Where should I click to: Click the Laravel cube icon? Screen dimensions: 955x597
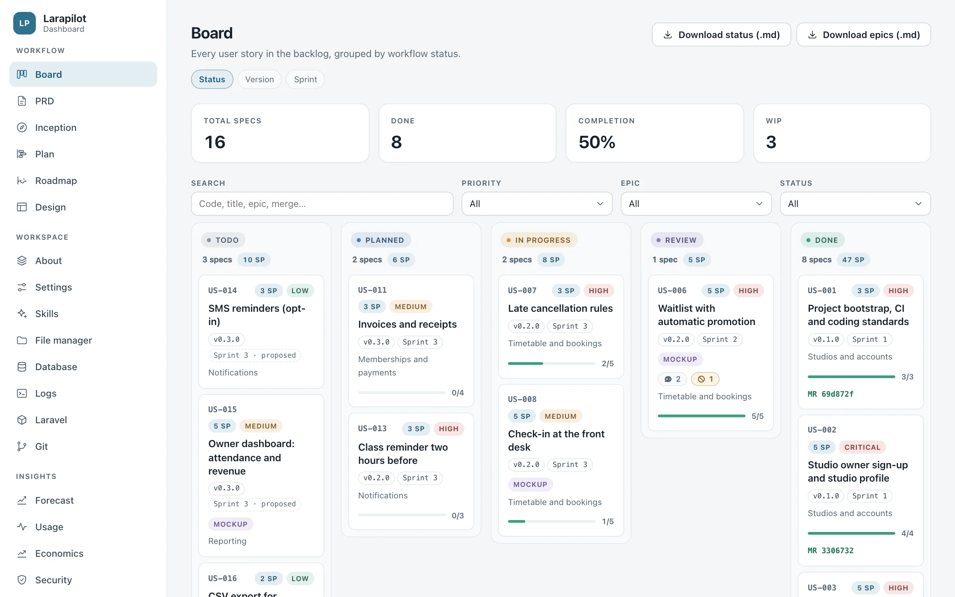(22, 420)
